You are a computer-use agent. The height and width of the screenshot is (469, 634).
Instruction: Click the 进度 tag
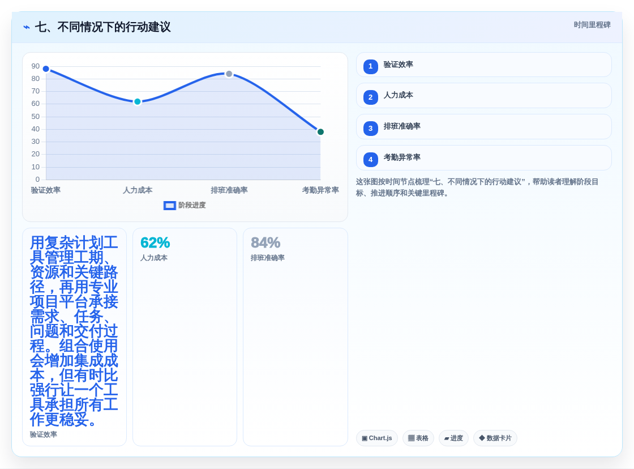pos(453,438)
